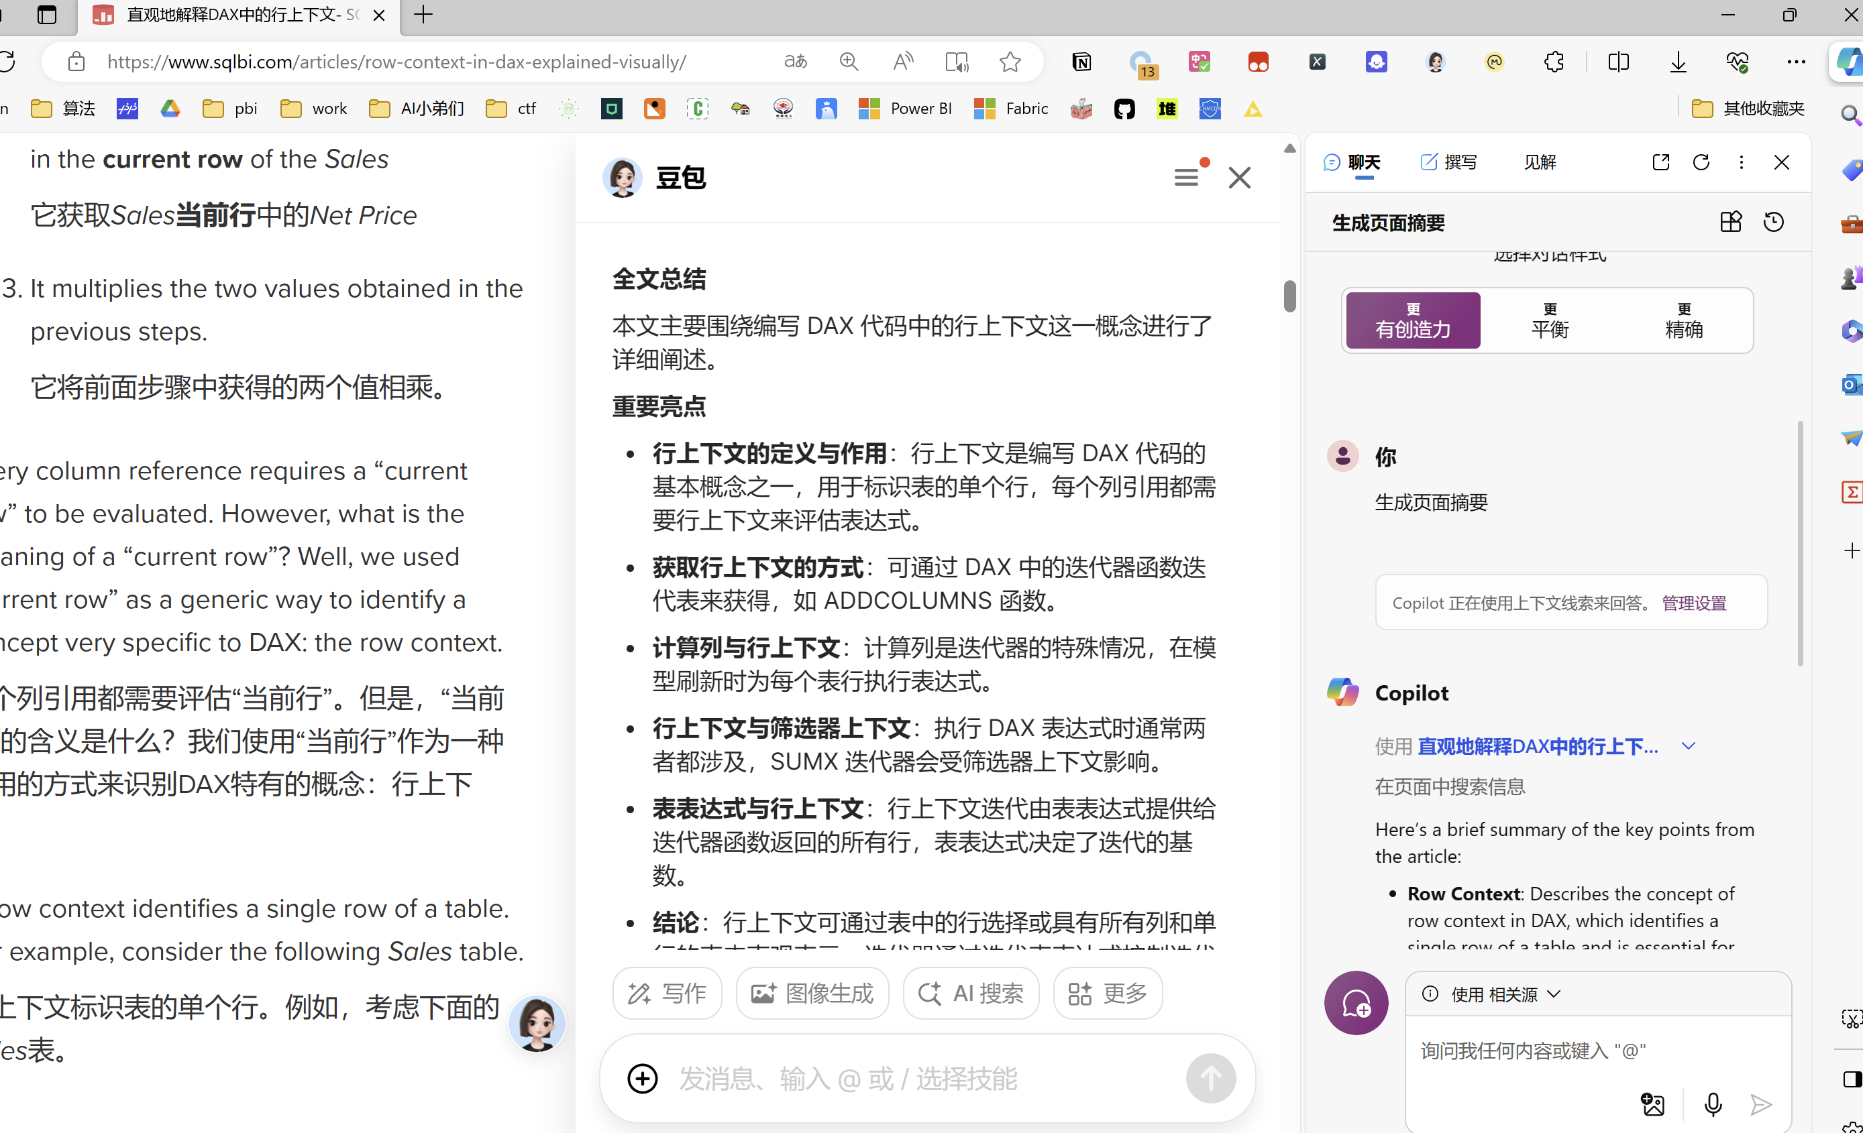
Task: Open Copilot sidebar more options
Action: click(1742, 162)
